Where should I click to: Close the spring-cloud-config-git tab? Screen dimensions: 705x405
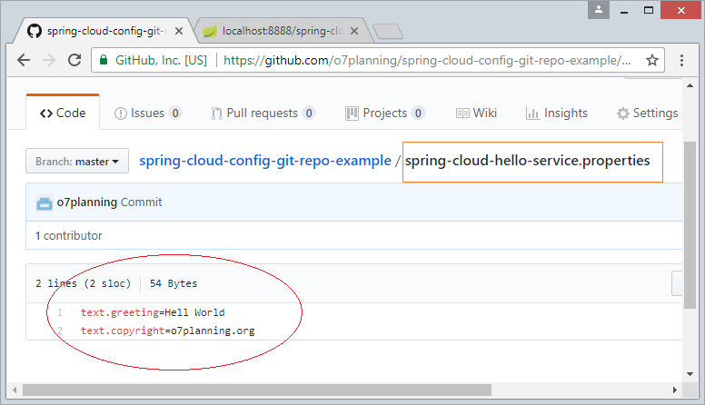tap(178, 31)
